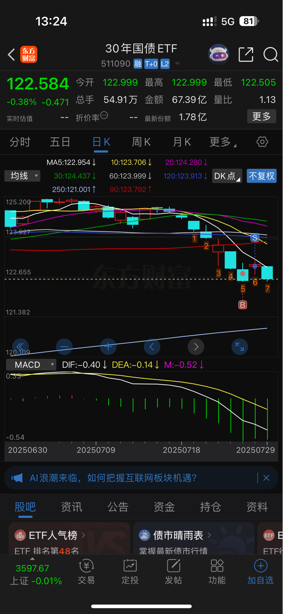Open the AI robot assistant avatar
Image resolution: width=283 pixels, height=614 pixels.
pos(219,55)
